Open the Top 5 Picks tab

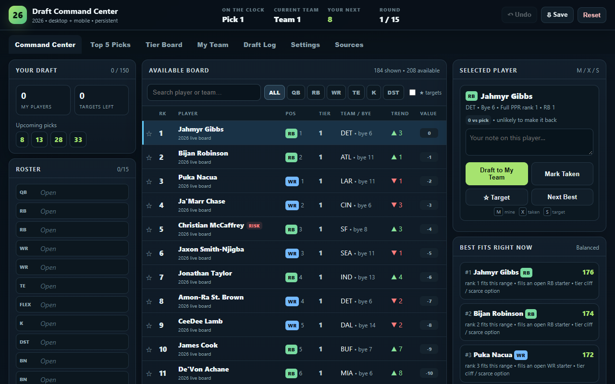coord(111,45)
